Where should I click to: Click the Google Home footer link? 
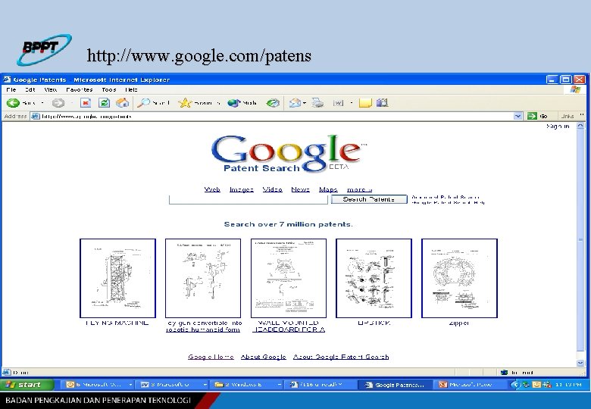coord(211,357)
